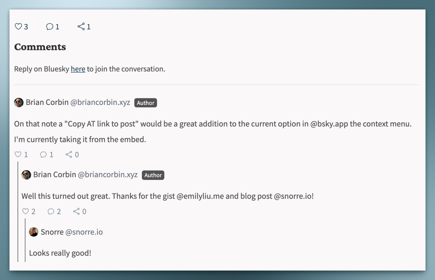This screenshot has width=435, height=280.
Task: Click reply bubble under the "Copy AT link" comment
Action: 43,154
